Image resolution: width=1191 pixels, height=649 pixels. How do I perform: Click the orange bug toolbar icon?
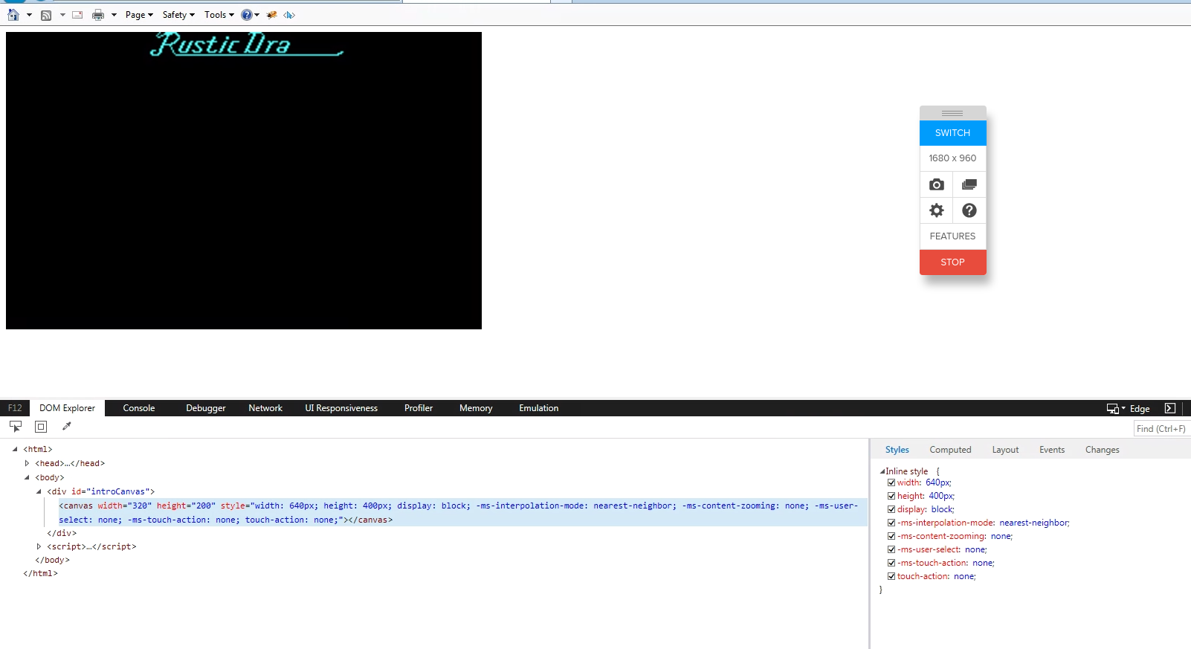coord(271,15)
